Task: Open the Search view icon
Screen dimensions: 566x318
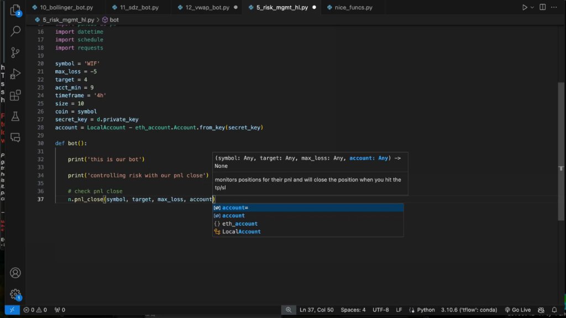Action: pyautogui.click(x=15, y=31)
